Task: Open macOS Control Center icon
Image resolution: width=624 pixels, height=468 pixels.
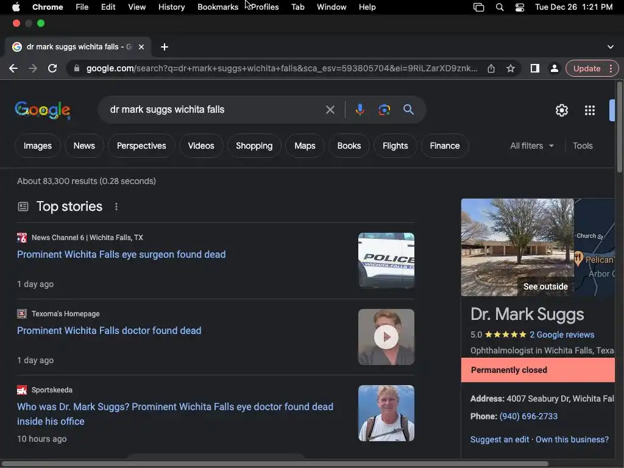Action: pyautogui.click(x=519, y=7)
